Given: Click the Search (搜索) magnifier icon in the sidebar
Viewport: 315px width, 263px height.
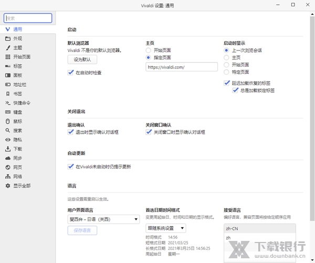Looking at the screenshot, I should coord(8,130).
